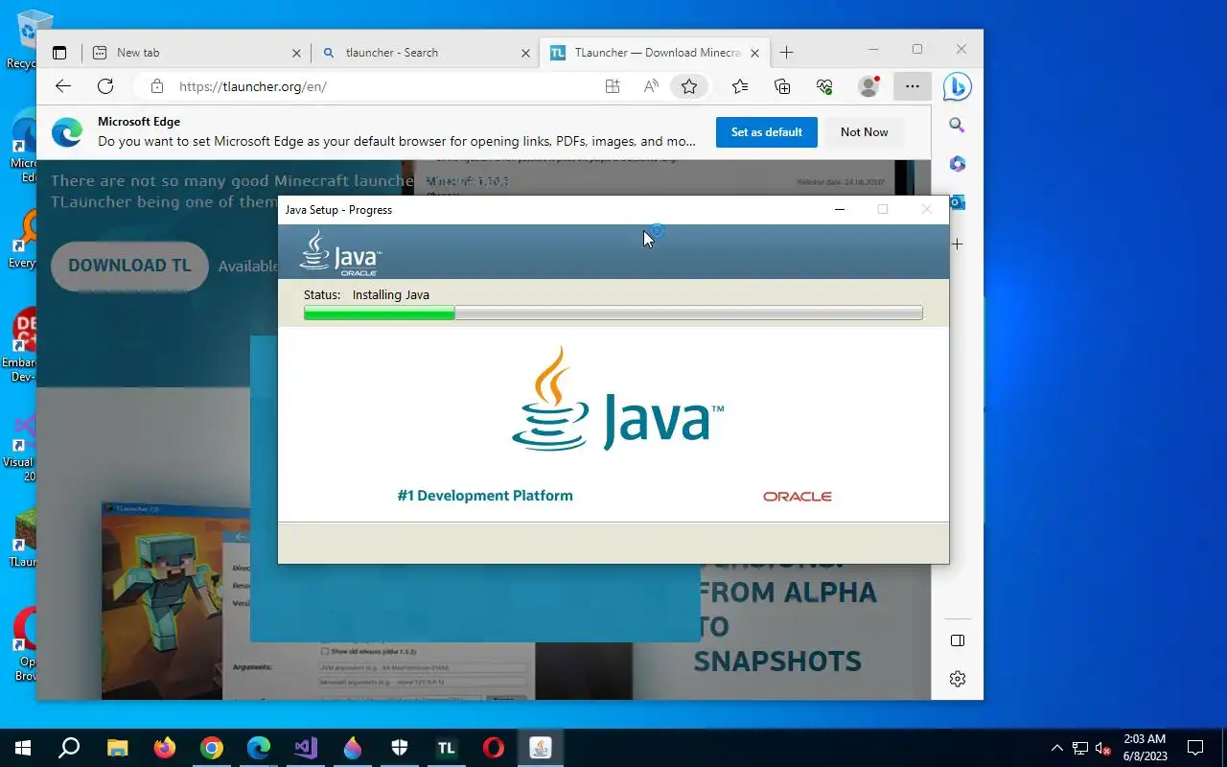Click the red ORACLE logo in the Java Setup window
Image resolution: width=1227 pixels, height=767 pixels.
click(798, 497)
